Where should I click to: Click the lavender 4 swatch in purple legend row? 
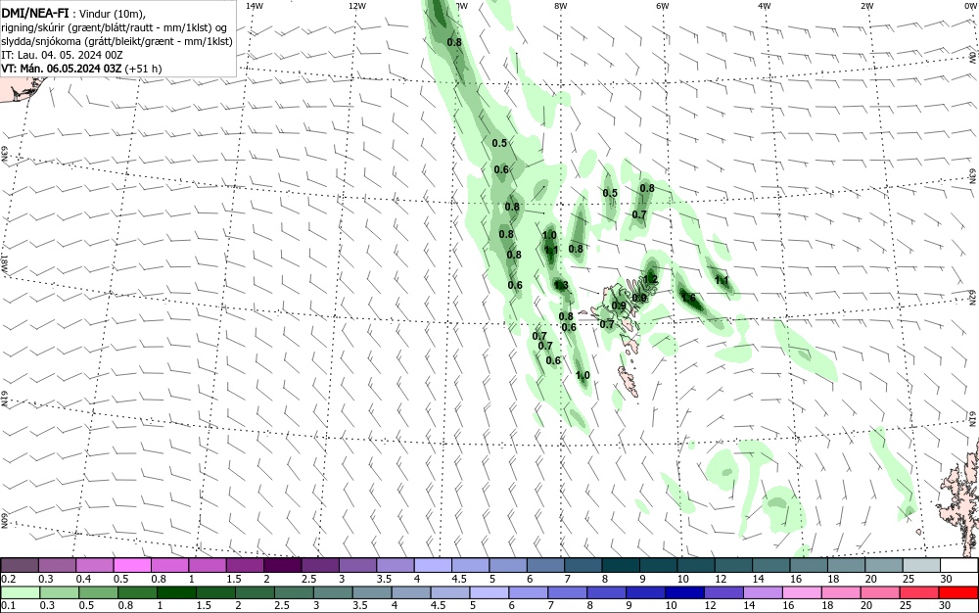point(434,566)
